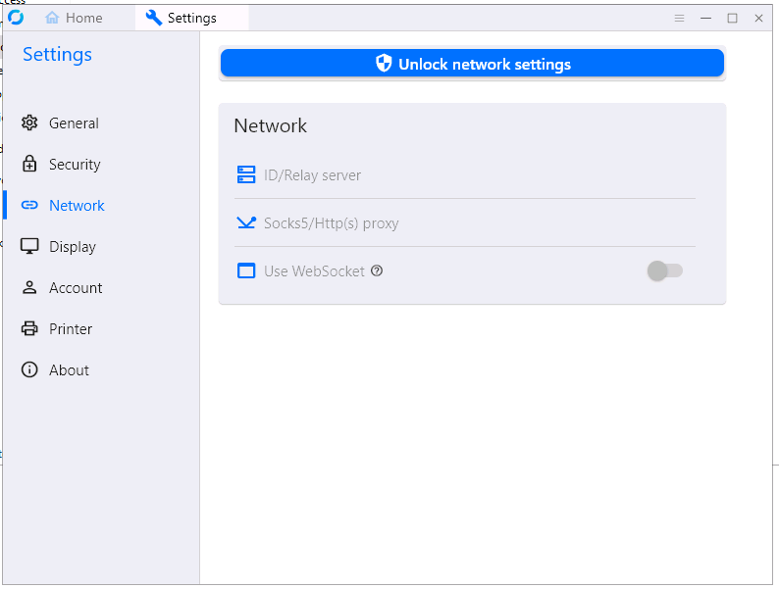Image resolution: width=779 pixels, height=589 pixels.
Task: Click the Printer icon in sidebar
Action: (x=29, y=329)
